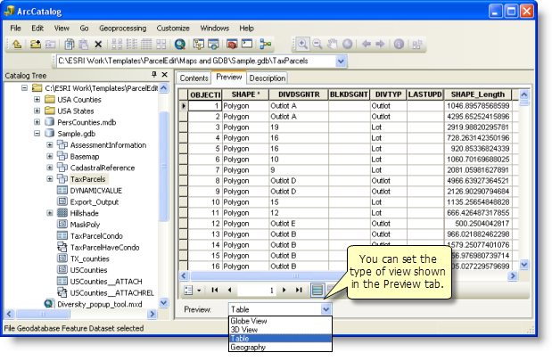This screenshot has height=361, width=552.
Task: Select Diversity_popup_tool.mxd in tree
Action: (x=100, y=304)
